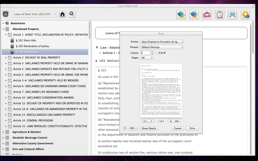Click the Alcoholic Beverage Control book icon
The height and width of the screenshot is (161, 258).
point(7,138)
